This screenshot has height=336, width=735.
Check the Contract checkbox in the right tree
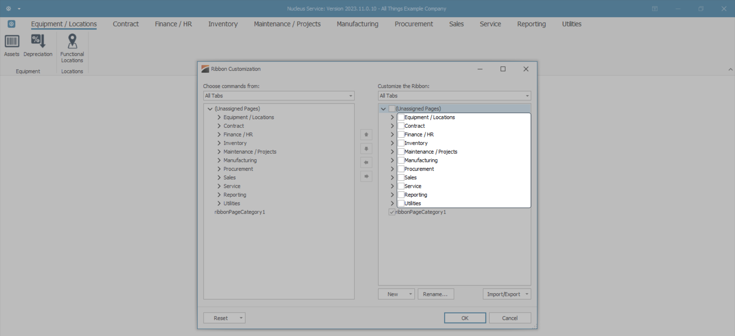coord(401,126)
